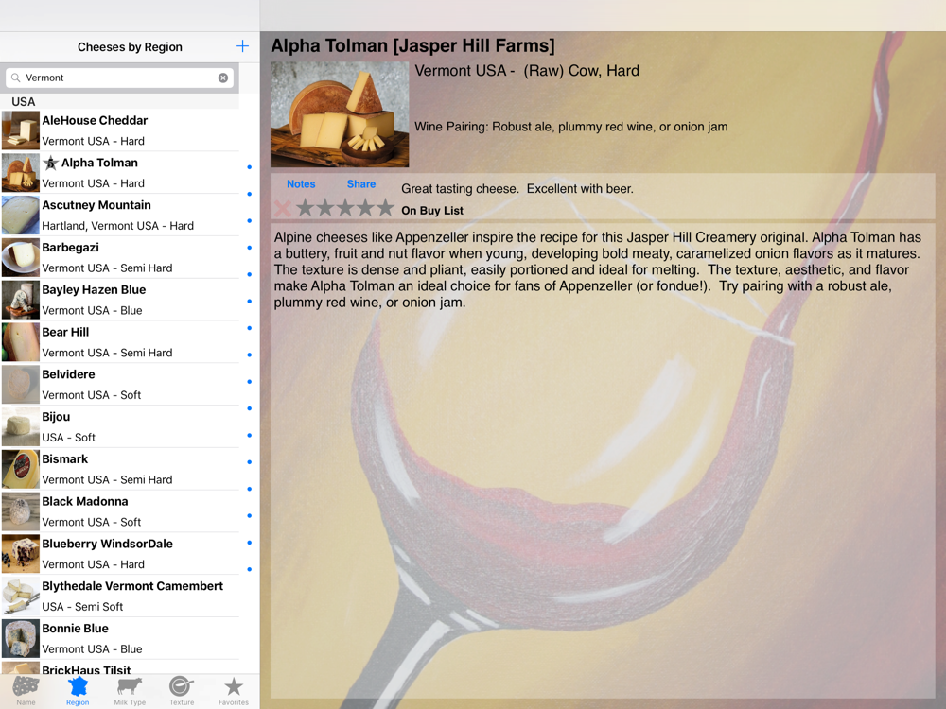Clear the Vermont search text
Screen dimensions: 946x709
coord(223,78)
